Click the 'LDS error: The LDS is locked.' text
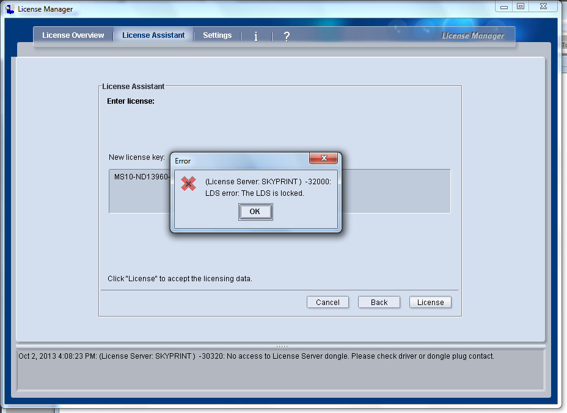This screenshot has width=567, height=413. point(255,193)
